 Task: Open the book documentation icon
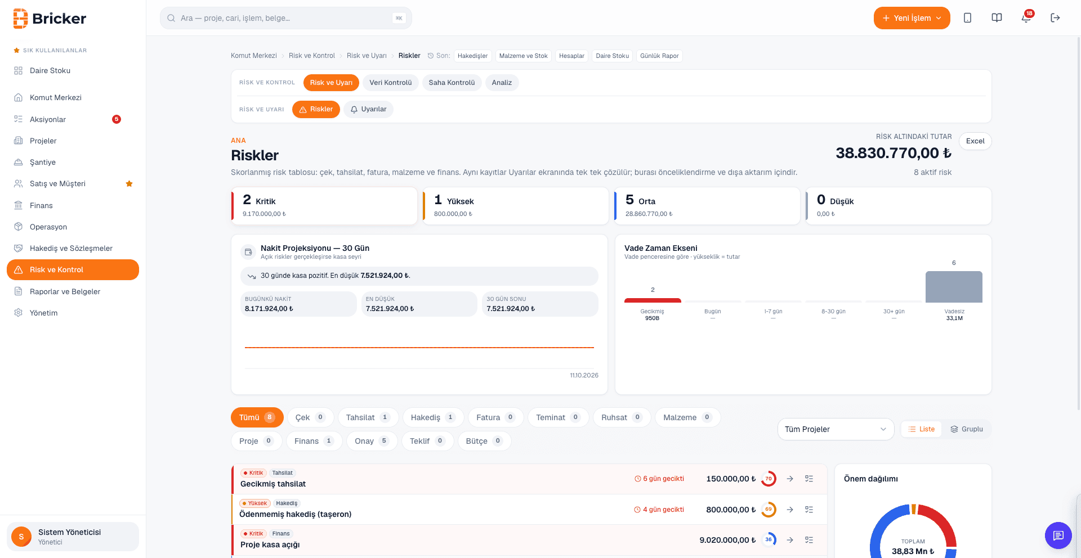(x=997, y=18)
